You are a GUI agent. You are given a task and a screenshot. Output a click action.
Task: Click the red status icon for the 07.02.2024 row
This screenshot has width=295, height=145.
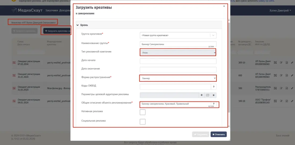click(14, 63)
